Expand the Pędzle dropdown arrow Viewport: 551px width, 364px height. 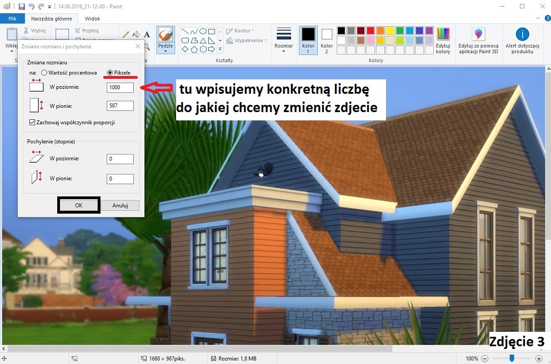click(x=166, y=51)
